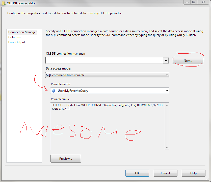Open the Error Output page
Image resolution: width=211 pixels, height=182 pixels.
[x=16, y=42]
